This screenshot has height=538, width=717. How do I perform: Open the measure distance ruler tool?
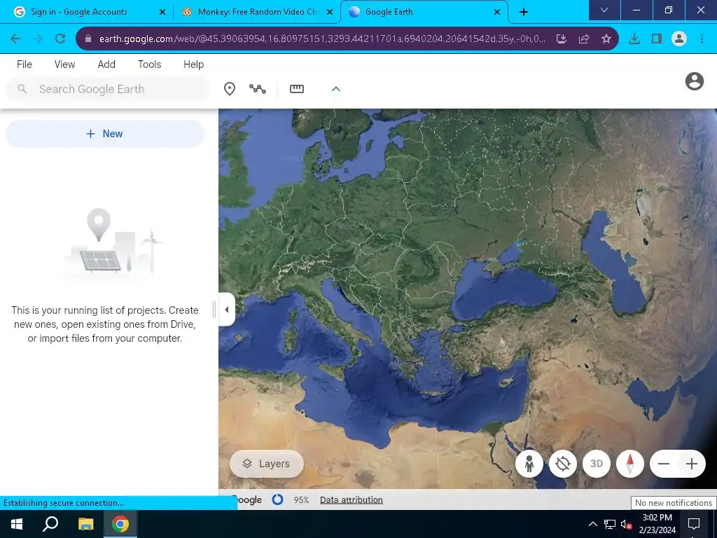297,89
